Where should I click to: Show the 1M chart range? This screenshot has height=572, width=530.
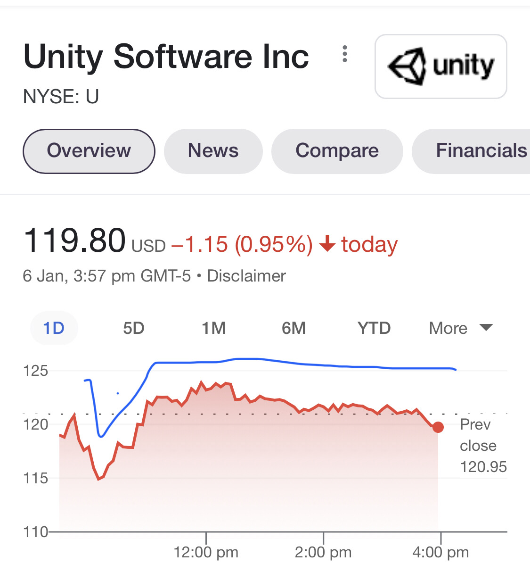coord(214,328)
